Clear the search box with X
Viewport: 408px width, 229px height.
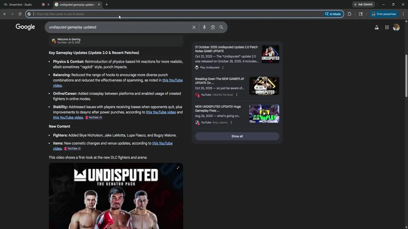(x=194, y=27)
